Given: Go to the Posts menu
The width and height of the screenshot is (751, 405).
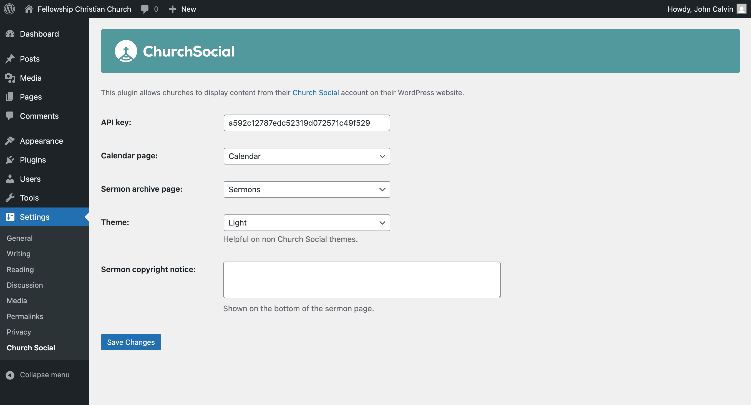Looking at the screenshot, I should pyautogui.click(x=30, y=59).
